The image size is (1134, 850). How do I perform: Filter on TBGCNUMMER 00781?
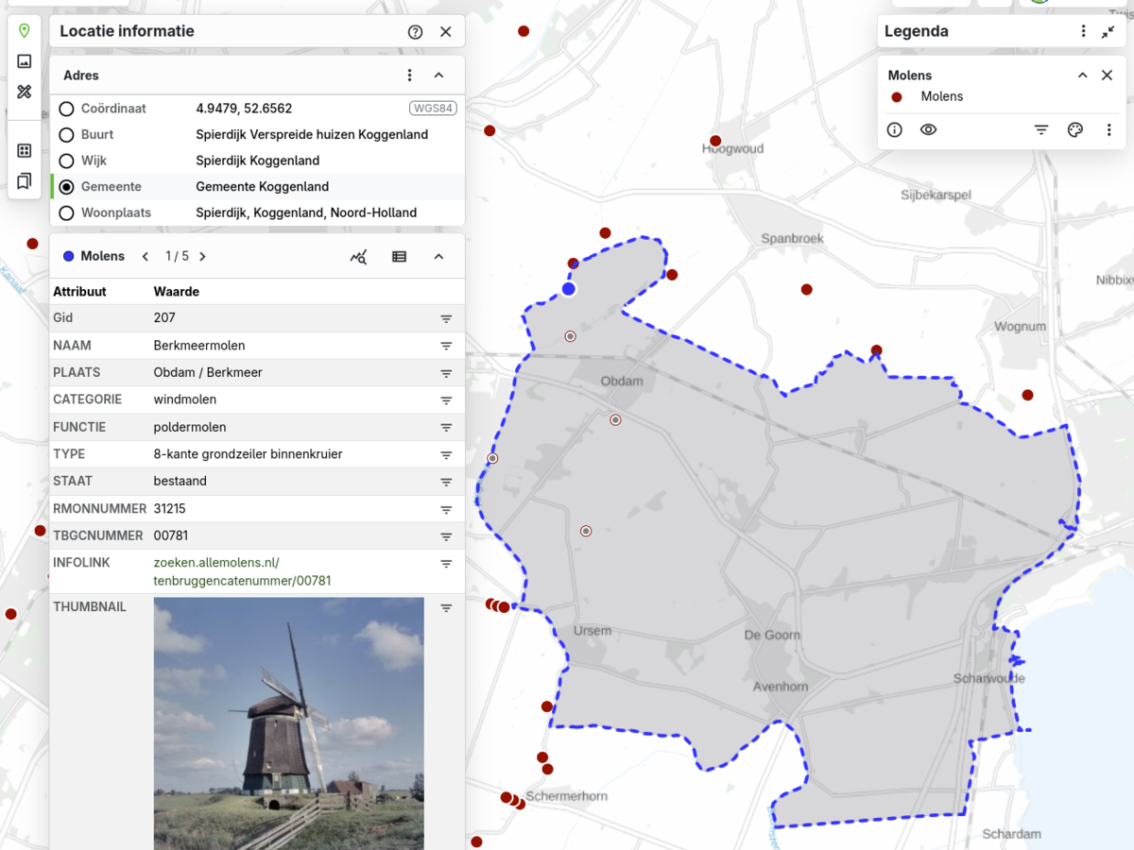point(446,536)
